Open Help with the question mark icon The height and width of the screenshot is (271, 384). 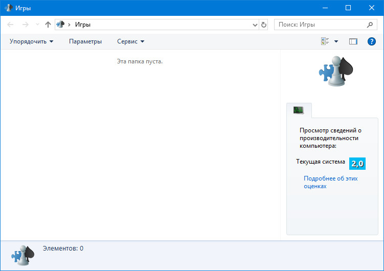[x=372, y=41]
